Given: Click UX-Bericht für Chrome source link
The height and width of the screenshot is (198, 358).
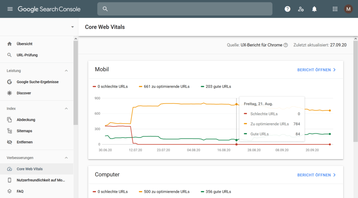Looking at the screenshot, I should pyautogui.click(x=261, y=45).
